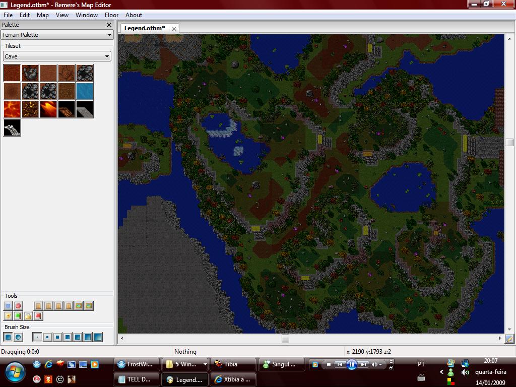
Task: Open the View menu
Action: click(x=62, y=15)
